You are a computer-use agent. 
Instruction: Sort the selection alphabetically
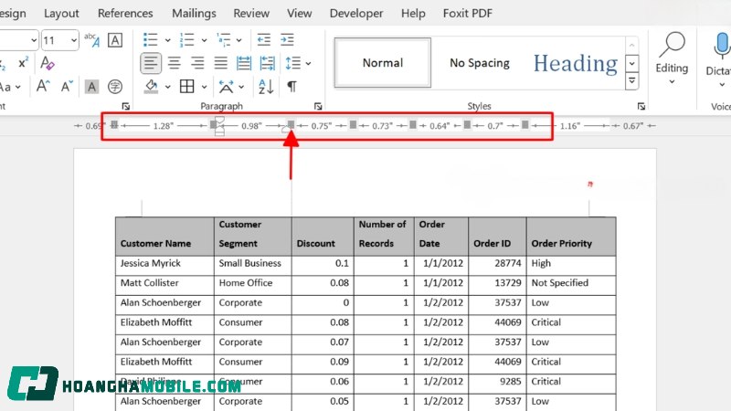pyautogui.click(x=266, y=87)
